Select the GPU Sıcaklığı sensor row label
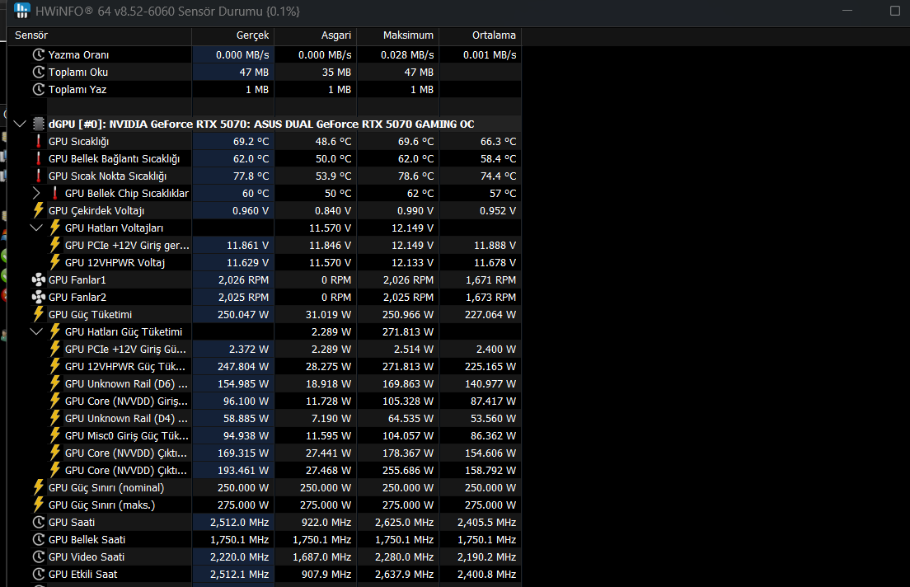The image size is (910, 587). (78, 141)
